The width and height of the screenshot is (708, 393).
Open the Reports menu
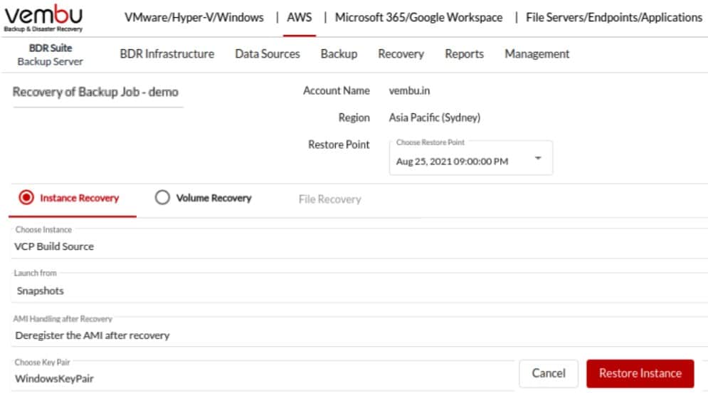pos(464,54)
